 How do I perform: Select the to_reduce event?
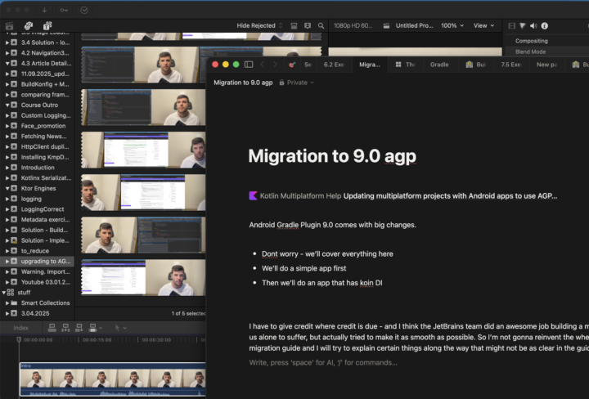[x=35, y=251]
